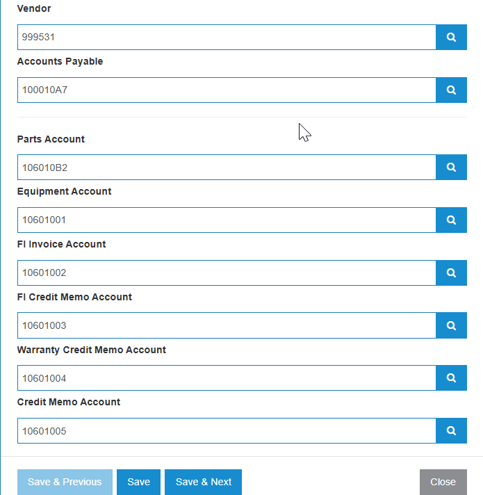Search Parts Account using magnifier icon

point(451,168)
